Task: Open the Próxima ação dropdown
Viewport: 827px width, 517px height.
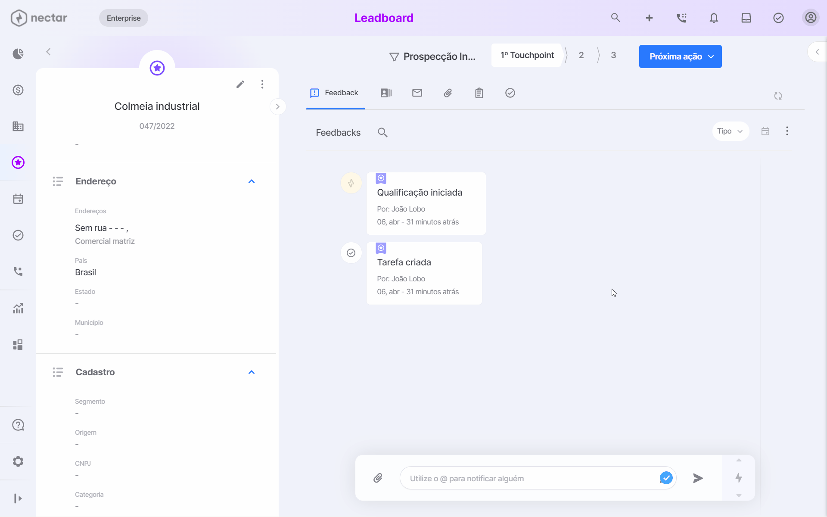Action: (680, 56)
